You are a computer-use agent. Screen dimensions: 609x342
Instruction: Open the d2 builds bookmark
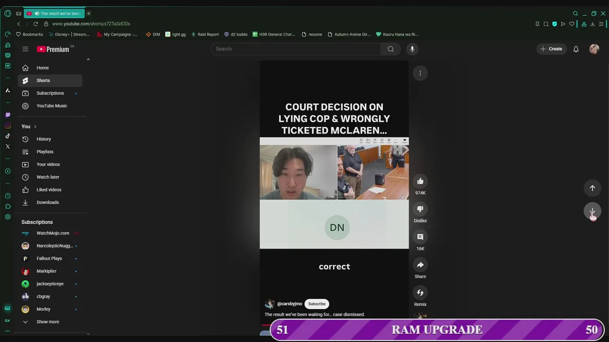click(x=236, y=34)
